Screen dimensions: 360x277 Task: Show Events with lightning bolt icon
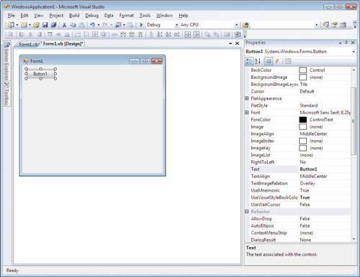277,62
